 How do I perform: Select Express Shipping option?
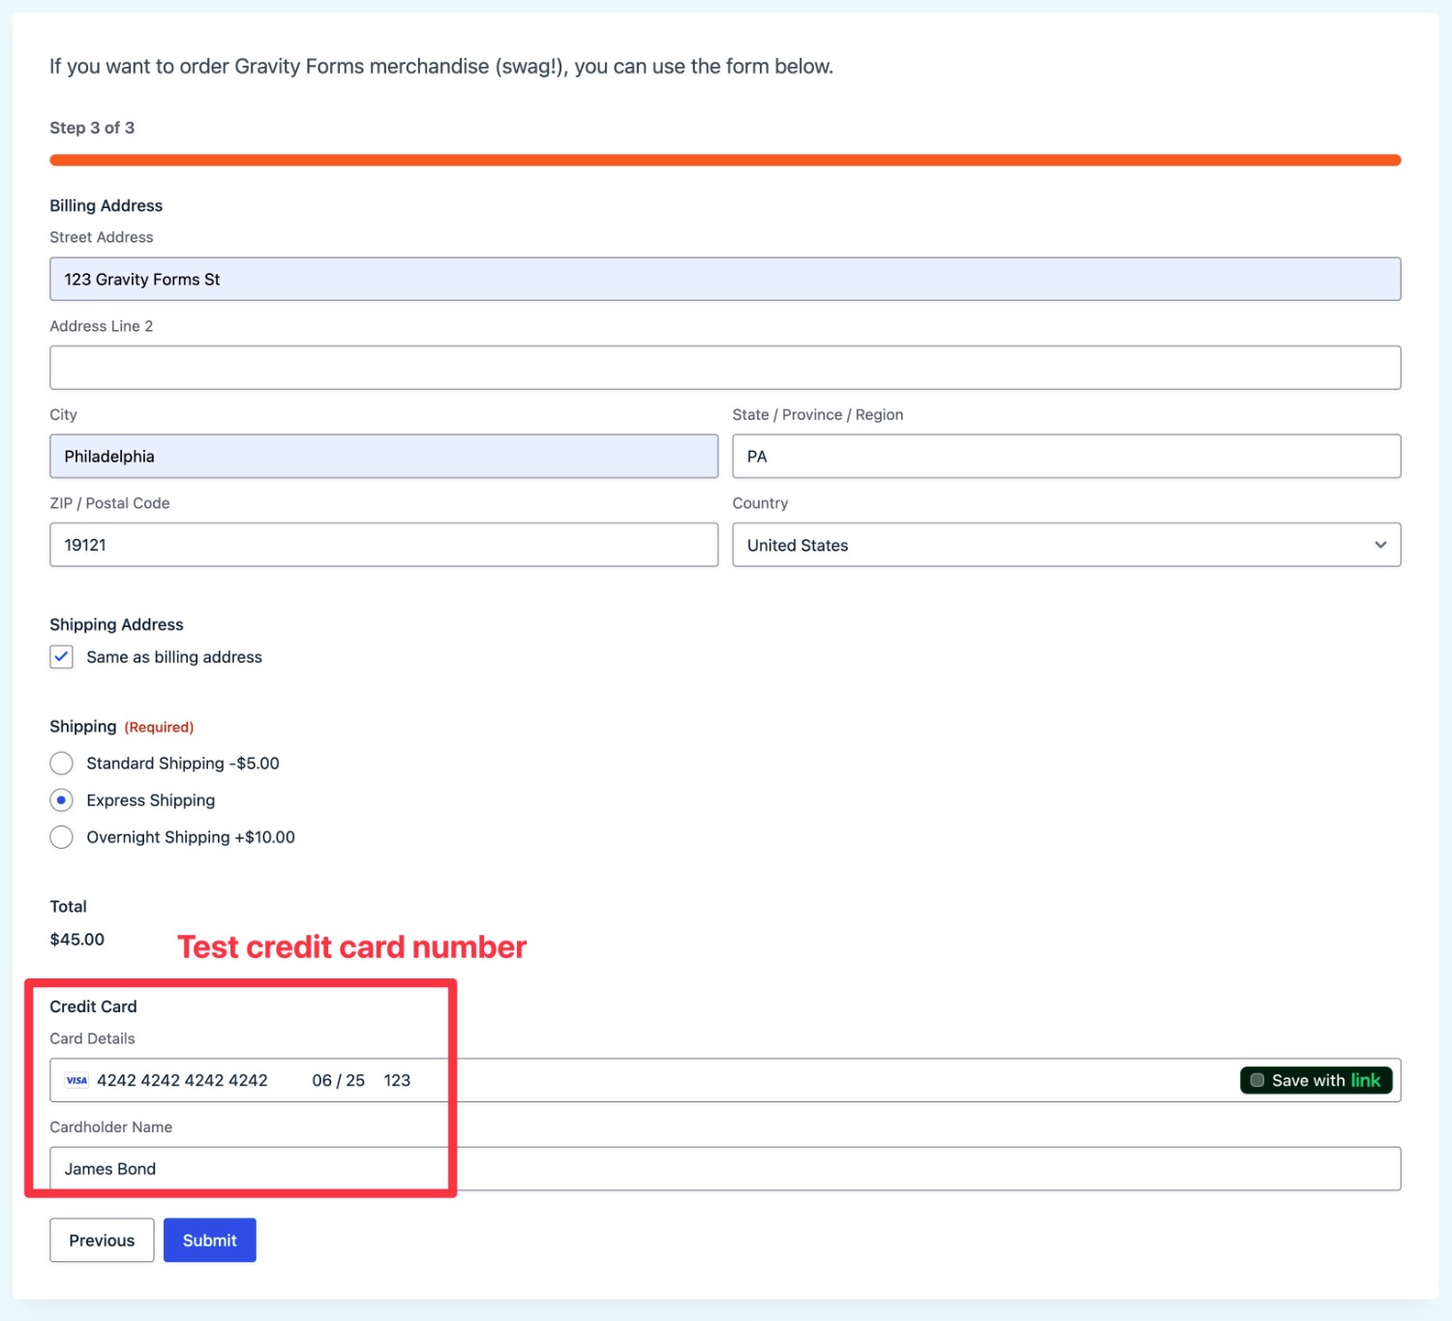tap(61, 799)
